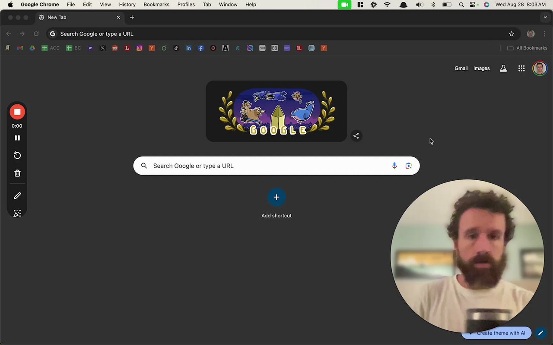Open the Facebook bookmark
Image resolution: width=553 pixels, height=345 pixels.
[x=201, y=48]
